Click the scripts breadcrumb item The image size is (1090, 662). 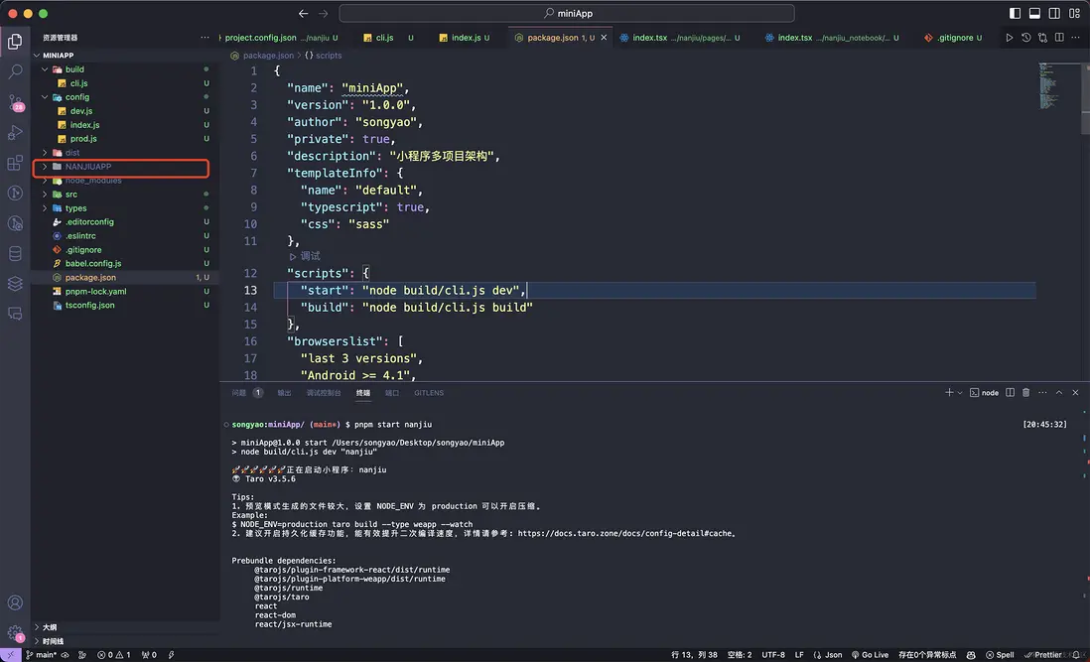[324, 55]
